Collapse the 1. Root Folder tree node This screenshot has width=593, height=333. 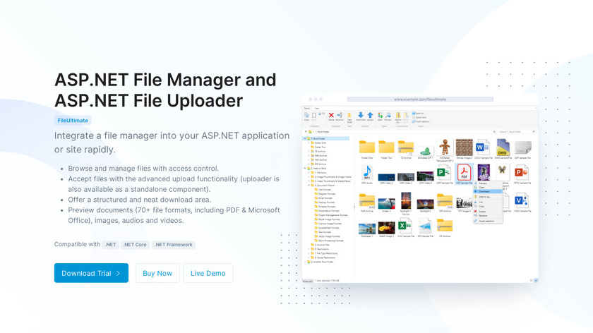(305, 139)
